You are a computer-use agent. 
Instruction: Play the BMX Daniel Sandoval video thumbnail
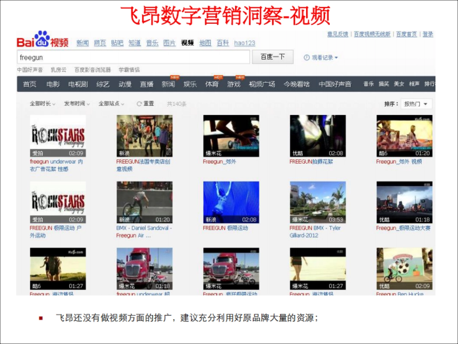pyautogui.click(x=144, y=203)
